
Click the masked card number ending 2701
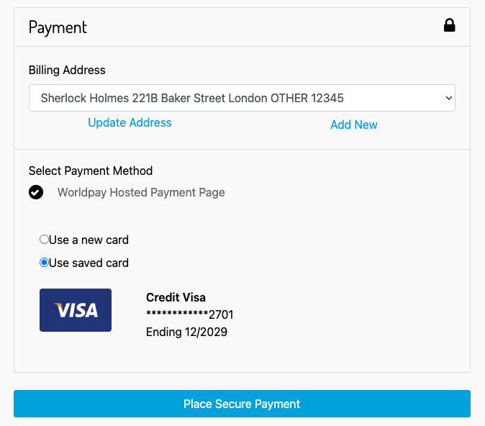189,314
